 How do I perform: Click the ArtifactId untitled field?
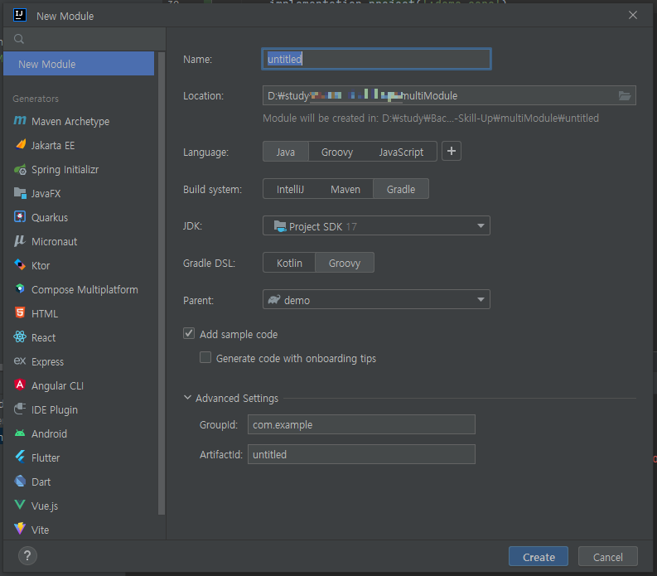pyautogui.click(x=361, y=454)
